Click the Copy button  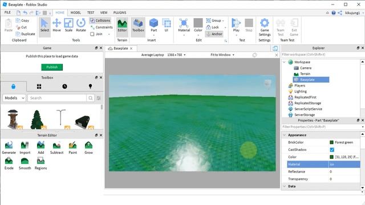22,20
